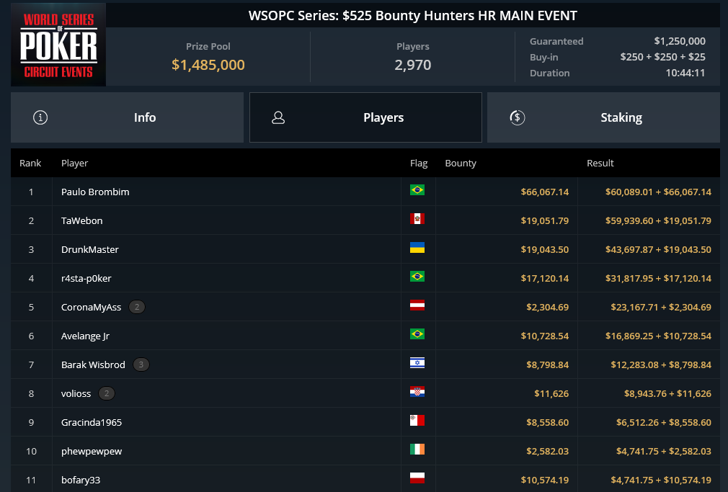Select player Gracinda1965
The image size is (728, 492).
92,422
